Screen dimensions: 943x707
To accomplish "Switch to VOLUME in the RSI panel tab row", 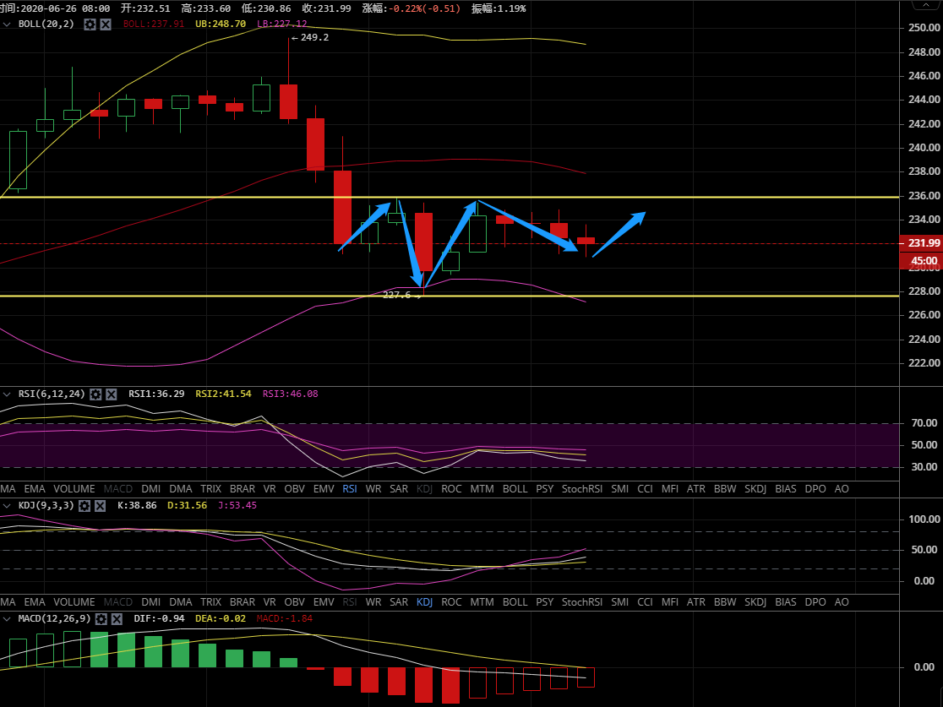I will click(74, 488).
